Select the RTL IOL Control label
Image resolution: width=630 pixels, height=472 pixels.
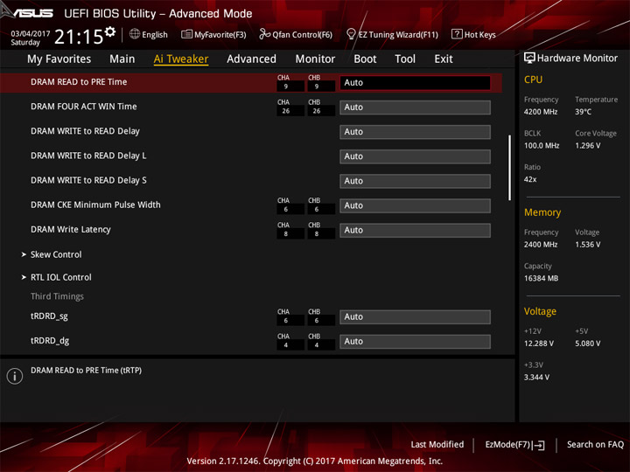[x=61, y=277]
